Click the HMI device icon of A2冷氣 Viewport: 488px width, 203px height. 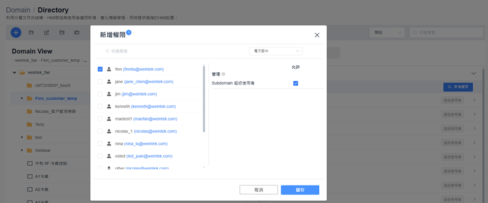[x=29, y=189]
